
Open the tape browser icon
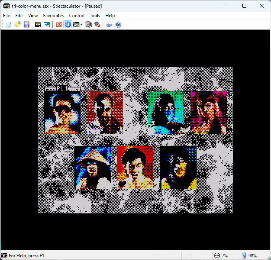[x=38, y=24]
